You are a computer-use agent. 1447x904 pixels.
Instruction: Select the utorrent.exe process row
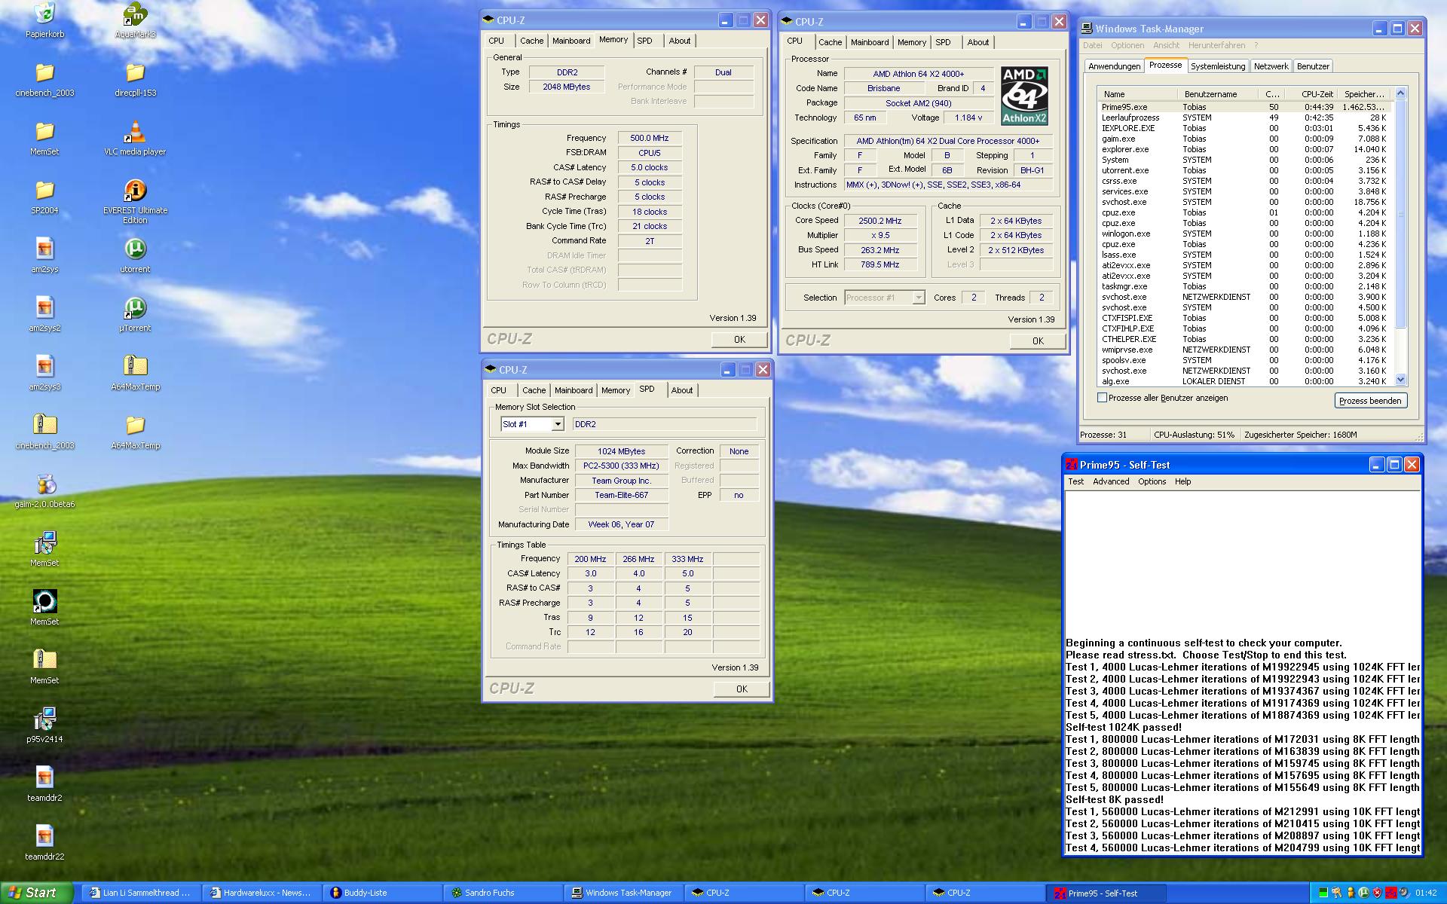point(1246,170)
